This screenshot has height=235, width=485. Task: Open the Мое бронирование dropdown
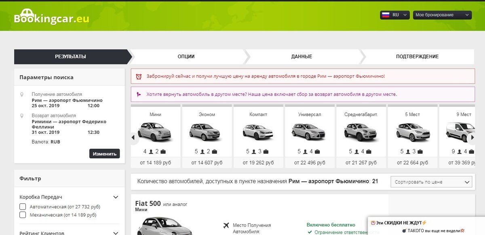pyautogui.click(x=442, y=15)
